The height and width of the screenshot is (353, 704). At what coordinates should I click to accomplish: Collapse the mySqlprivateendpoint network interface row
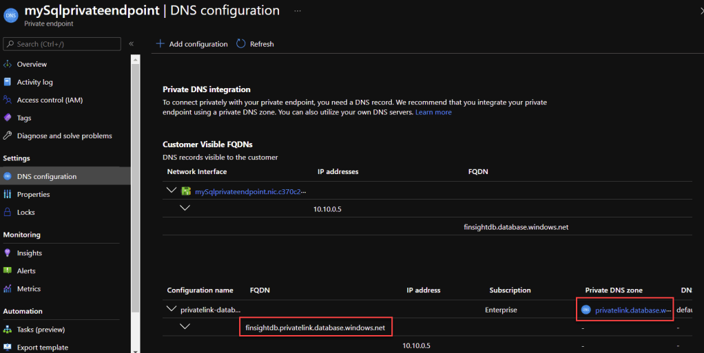tap(172, 191)
